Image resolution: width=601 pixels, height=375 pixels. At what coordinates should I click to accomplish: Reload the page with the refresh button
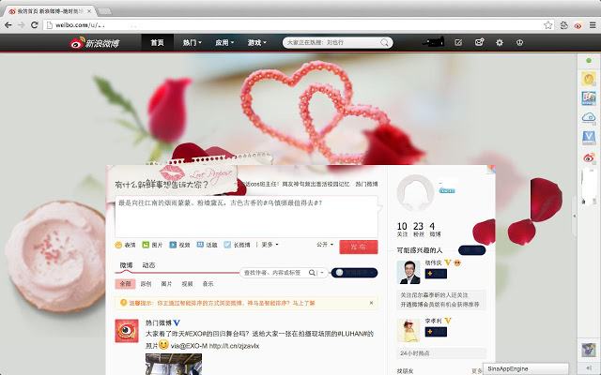34,25
